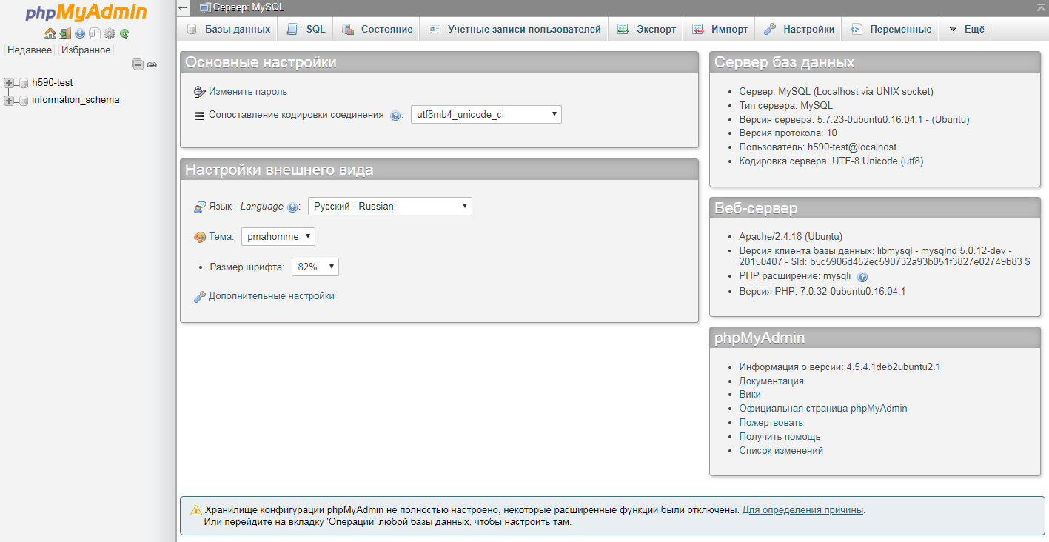Click the log out door icon
Image resolution: width=1049 pixels, height=542 pixels.
tap(65, 33)
